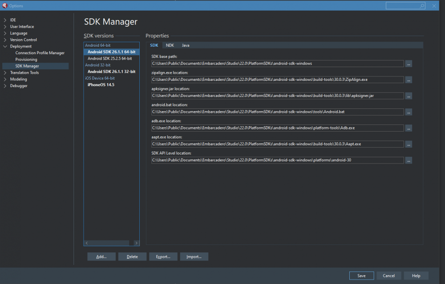The height and width of the screenshot is (284, 445).
Task: Browse for aapt.exe location
Action: [x=409, y=144]
